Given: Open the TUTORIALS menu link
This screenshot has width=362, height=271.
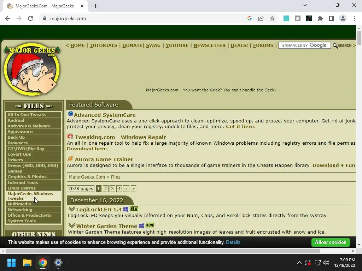Looking at the screenshot, I should [x=104, y=46].
